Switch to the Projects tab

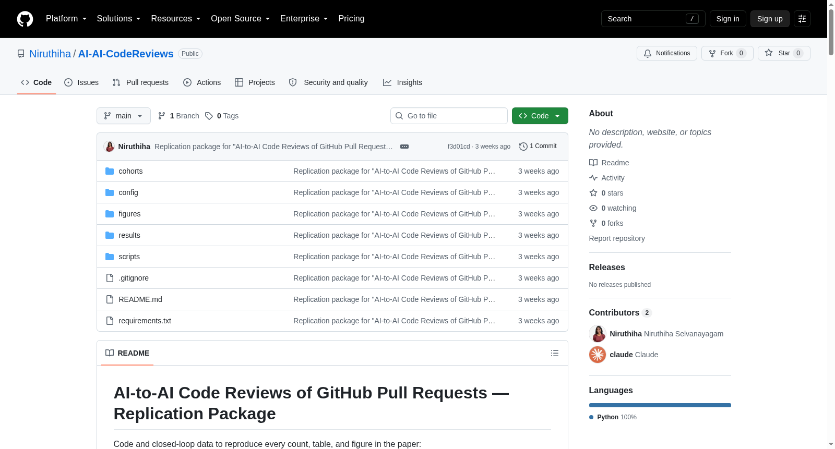(255, 82)
